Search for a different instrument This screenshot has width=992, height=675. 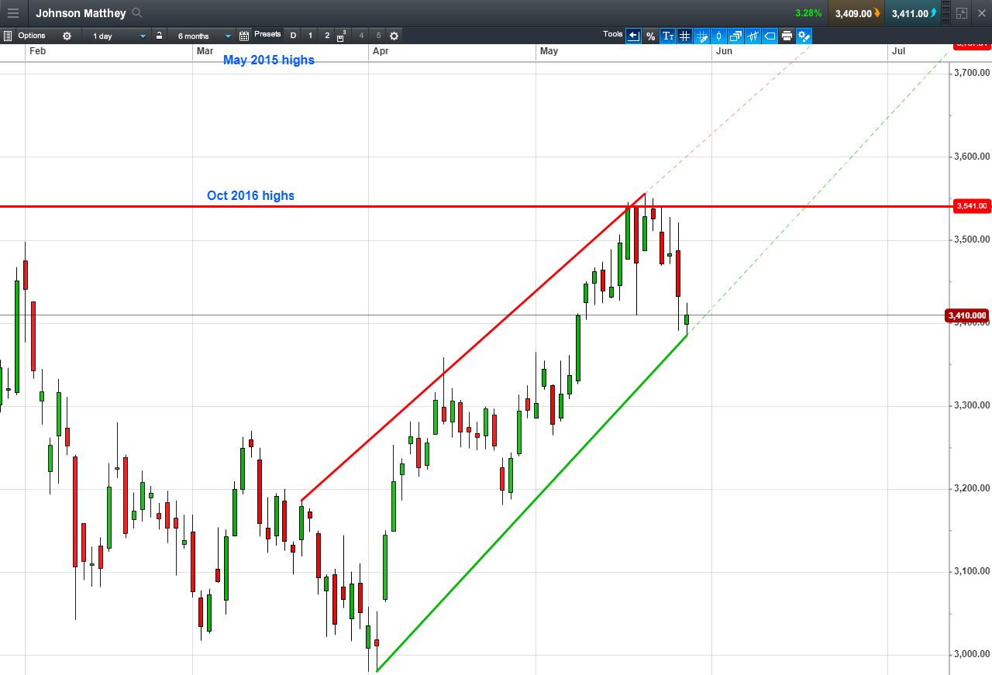137,13
